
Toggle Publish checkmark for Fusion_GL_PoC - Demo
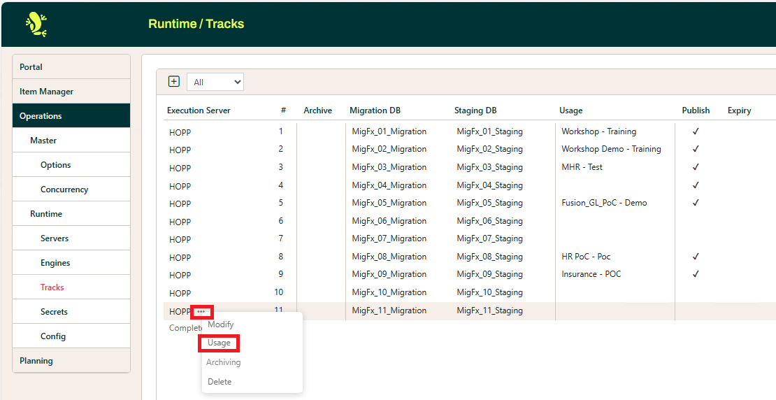coord(696,203)
